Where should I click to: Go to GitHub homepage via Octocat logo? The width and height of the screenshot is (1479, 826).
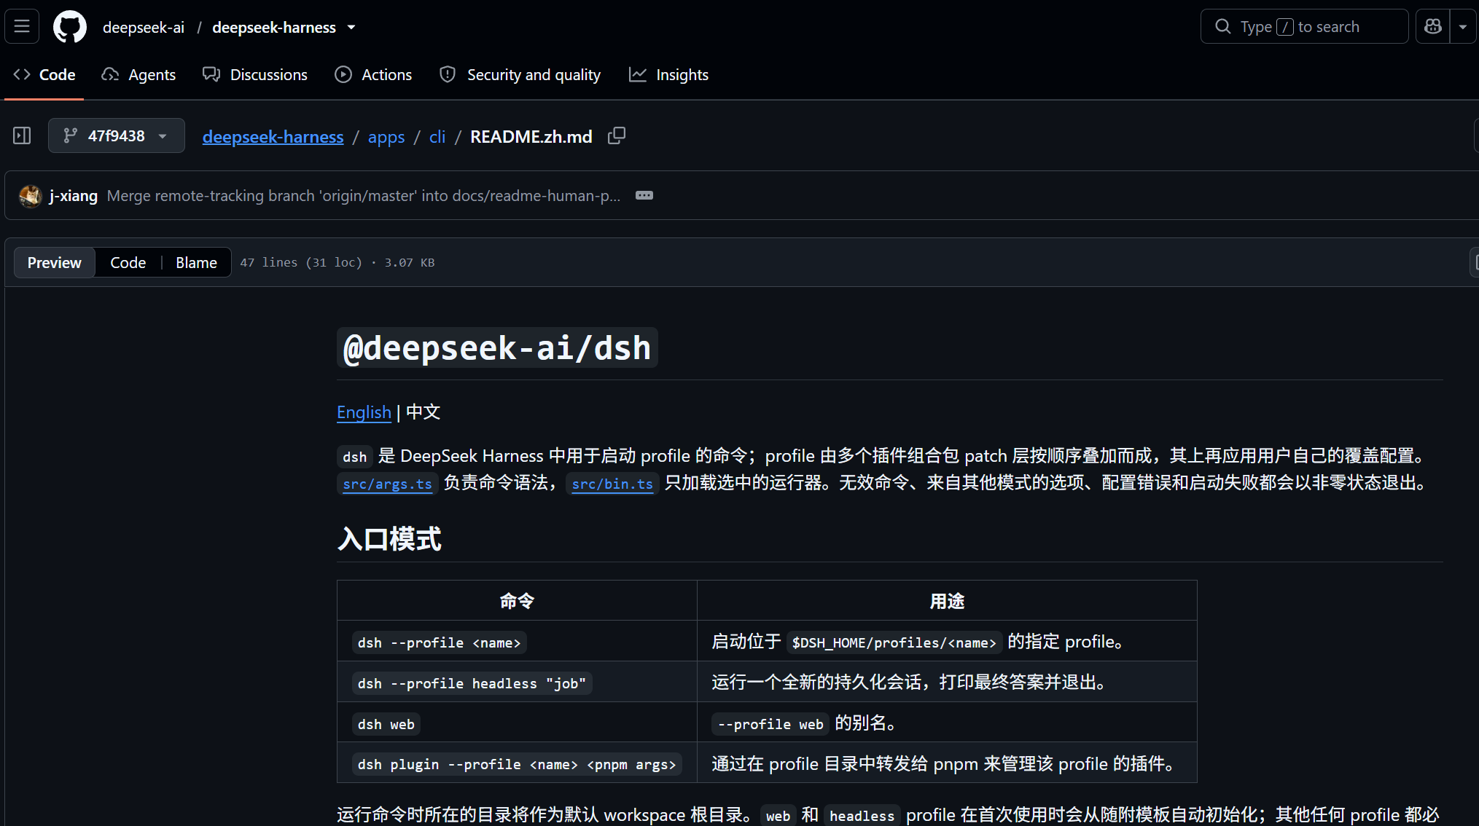(70, 27)
